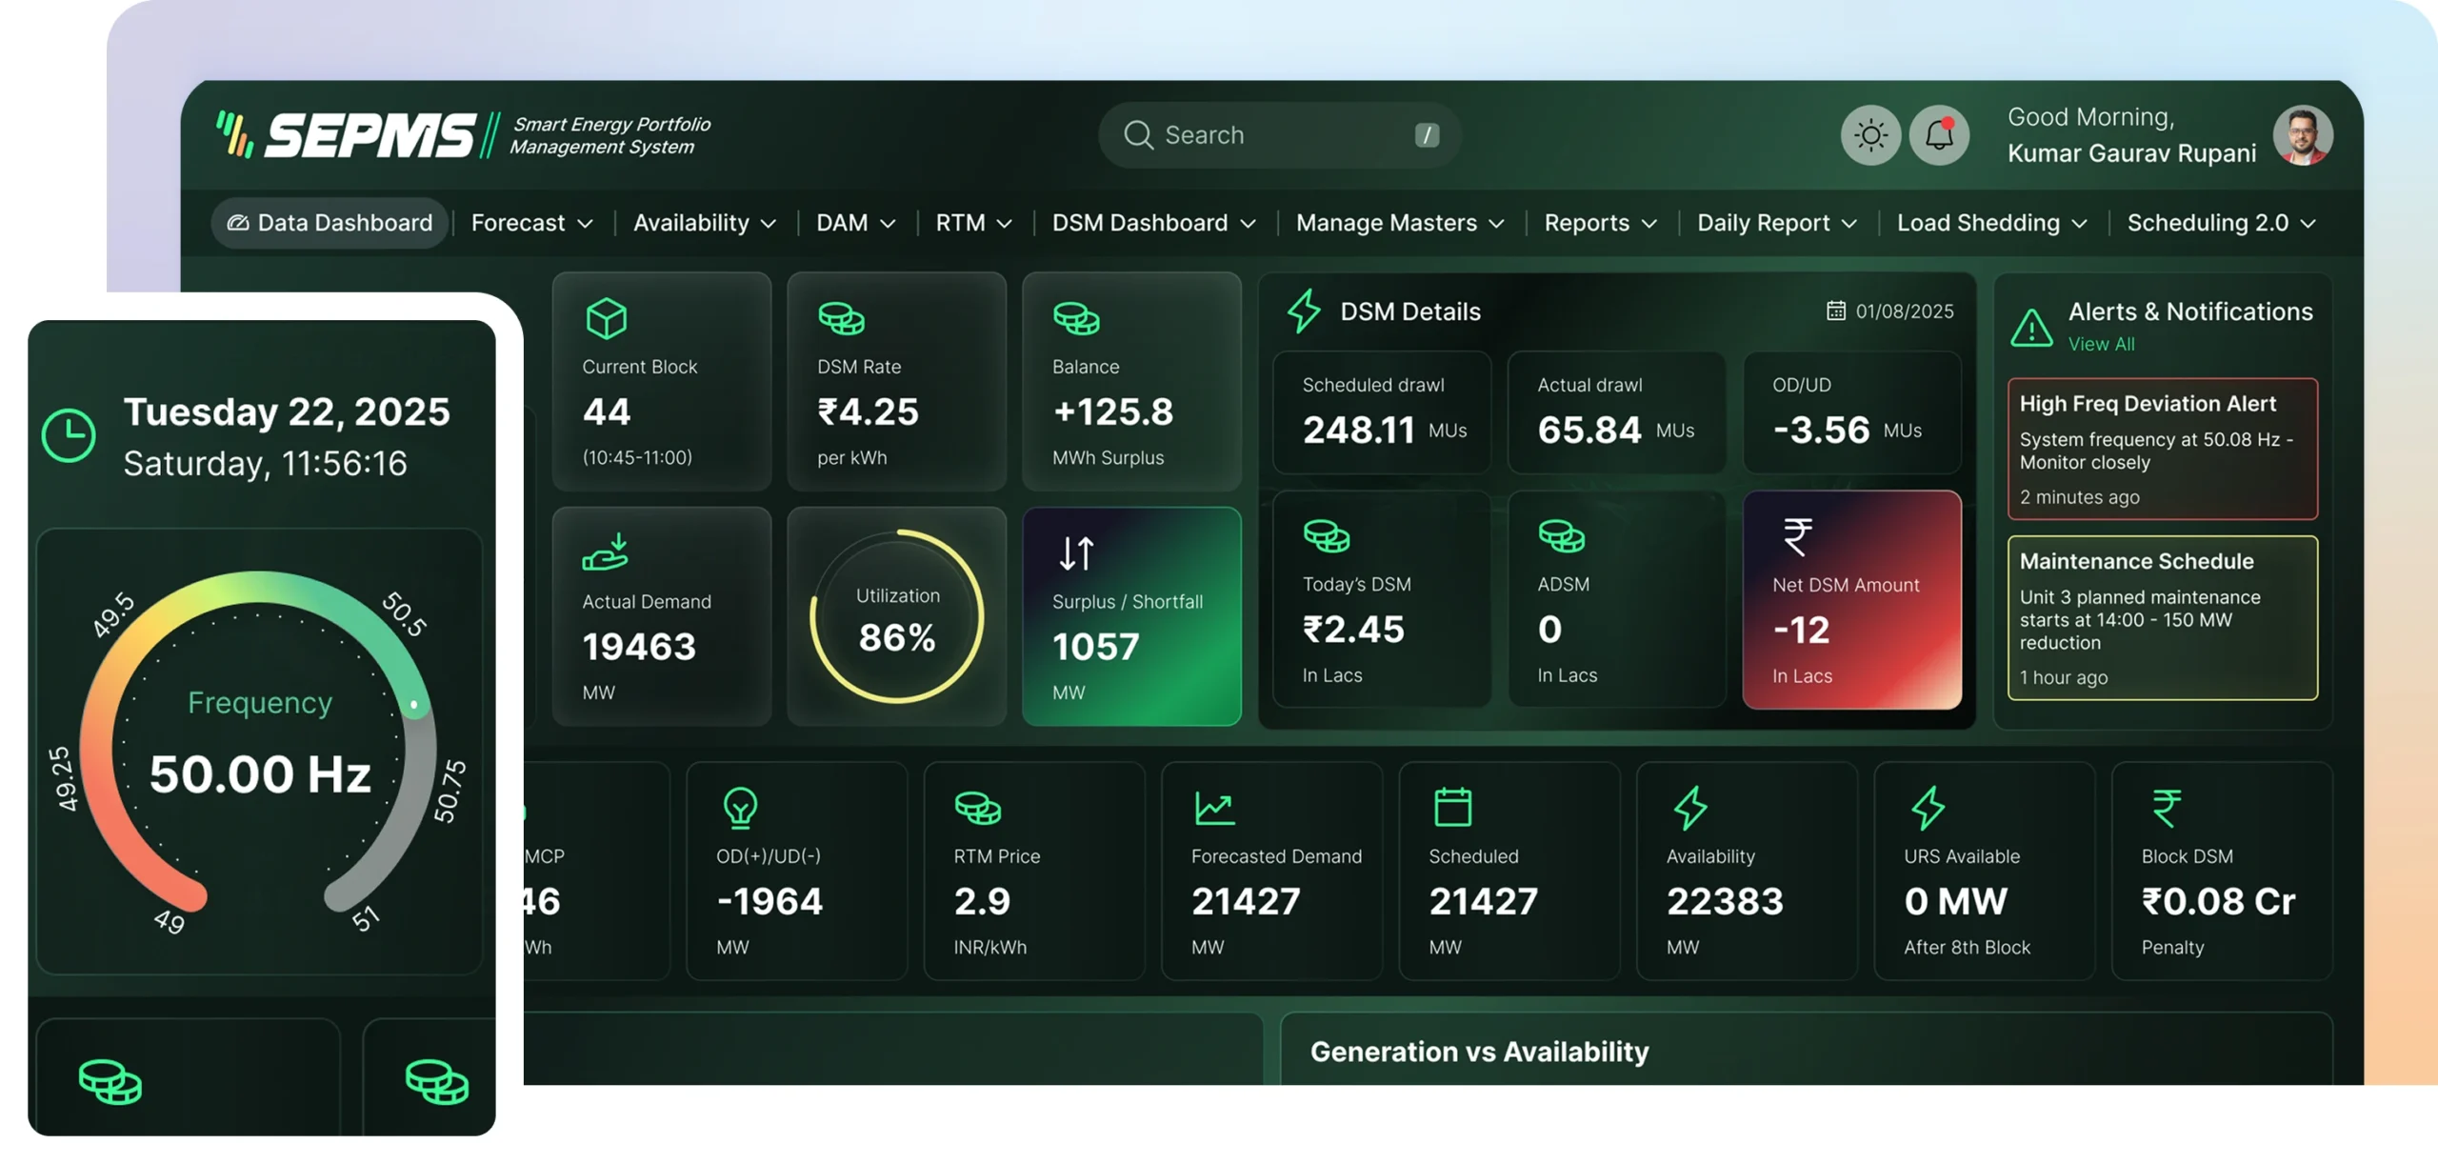
Task: Click "Tuesday 22, 2025" date text
Action: [x=287, y=411]
